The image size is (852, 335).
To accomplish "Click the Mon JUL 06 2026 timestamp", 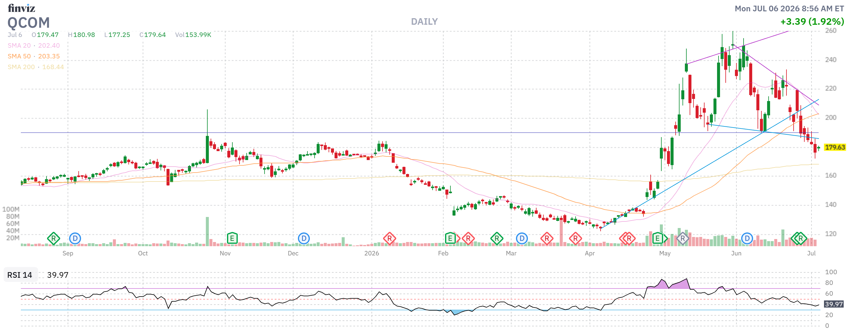I will (789, 9).
